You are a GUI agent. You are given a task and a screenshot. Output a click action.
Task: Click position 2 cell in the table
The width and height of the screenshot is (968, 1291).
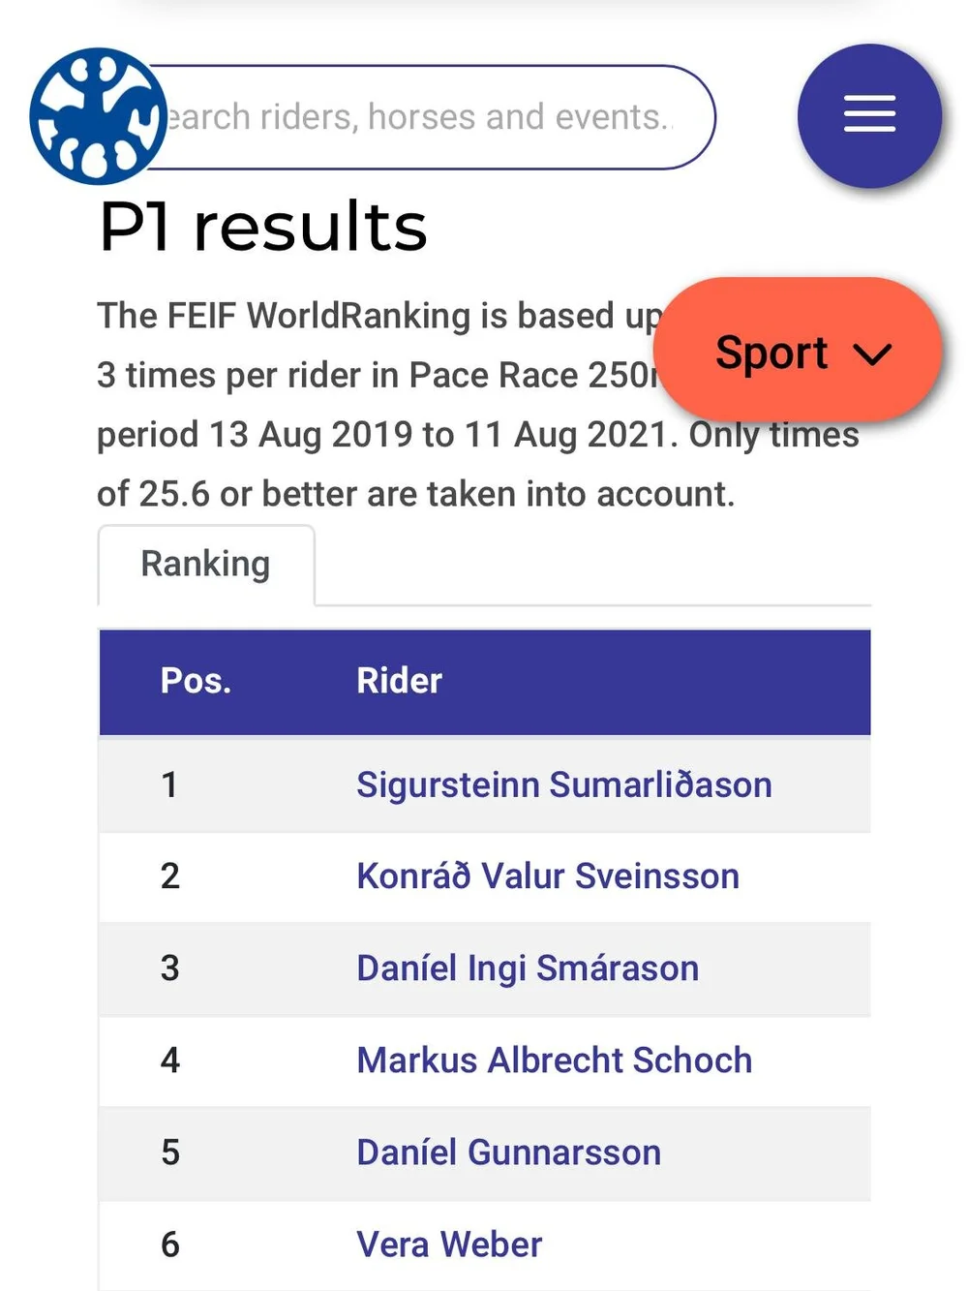click(x=169, y=876)
